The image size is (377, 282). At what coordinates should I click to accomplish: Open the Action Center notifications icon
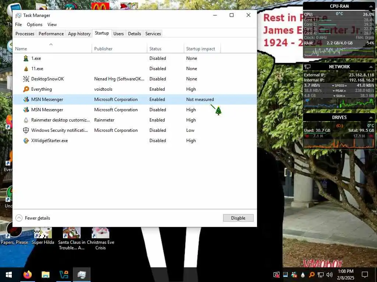click(365, 275)
